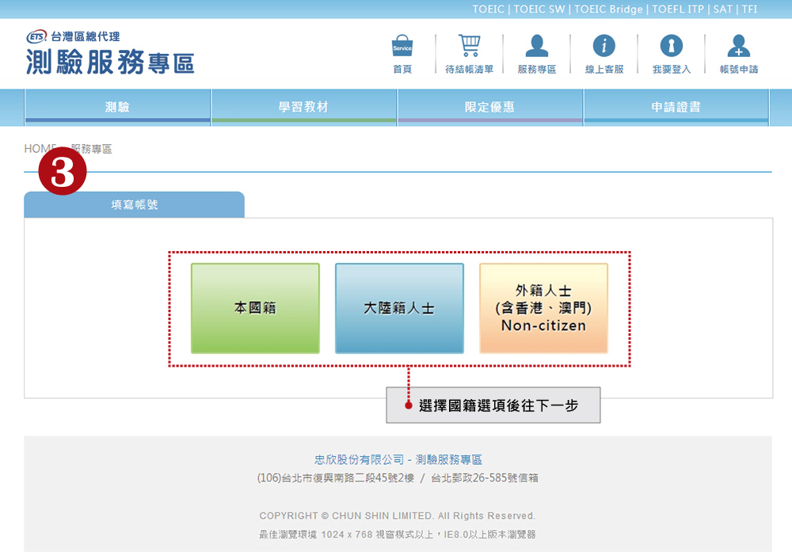The width and height of the screenshot is (792, 552).
Task: Click the 首頁 service bag icon
Action: (x=402, y=47)
